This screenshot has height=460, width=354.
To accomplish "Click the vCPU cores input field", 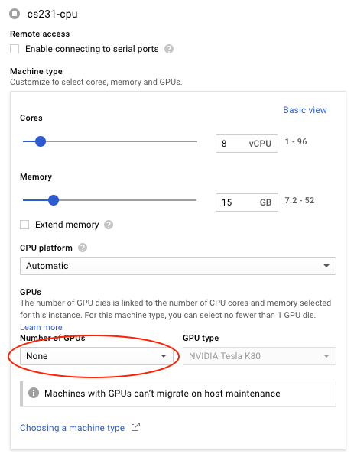I will (247, 144).
